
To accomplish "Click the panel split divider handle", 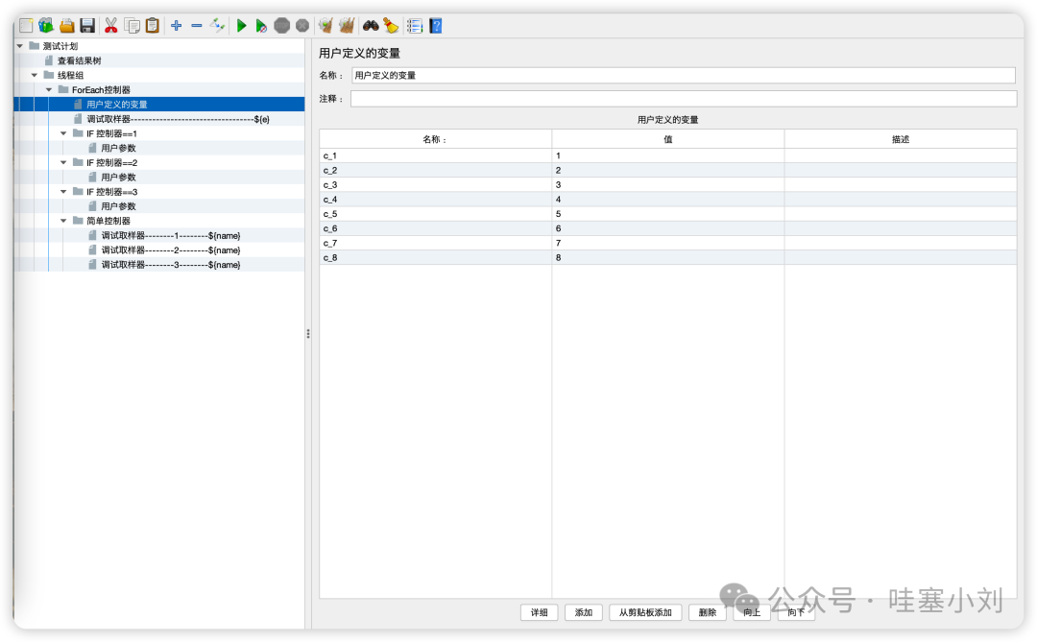I will pos(308,334).
